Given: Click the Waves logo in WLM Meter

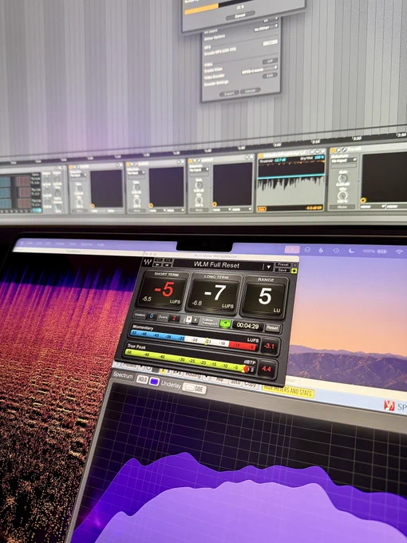Looking at the screenshot, I should 148,262.
